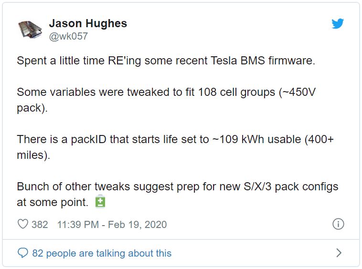Click the sentence about ~109 kWh usable packID
The height and width of the screenshot is (269, 362).
point(175,147)
